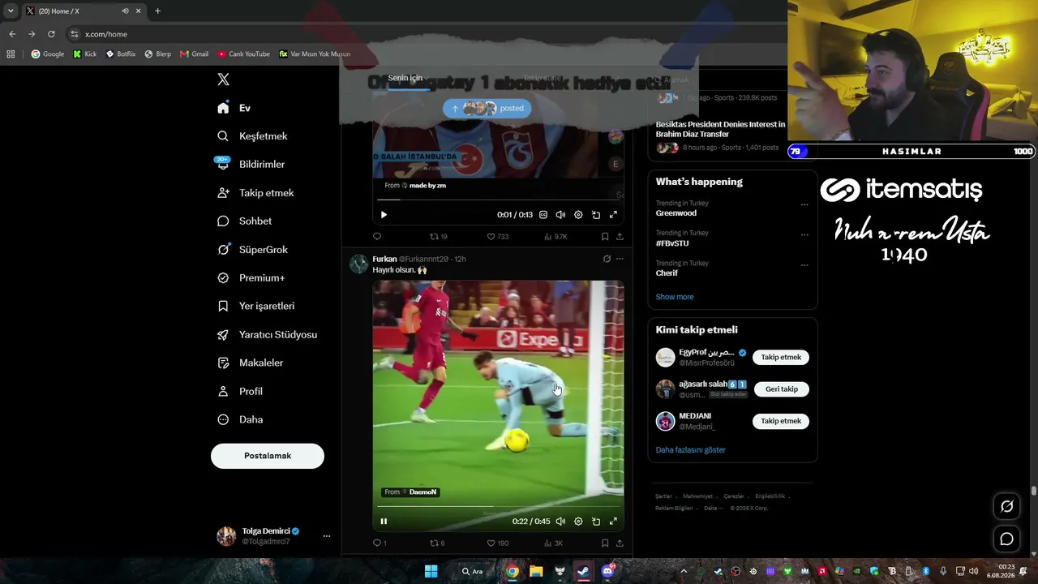Click the new posts pill
The image size is (1038, 584).
pyautogui.click(x=487, y=108)
